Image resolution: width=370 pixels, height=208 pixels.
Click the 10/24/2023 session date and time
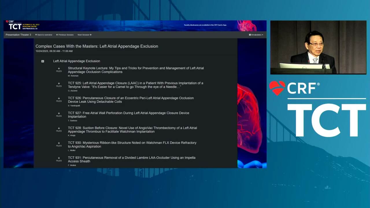[54, 51]
